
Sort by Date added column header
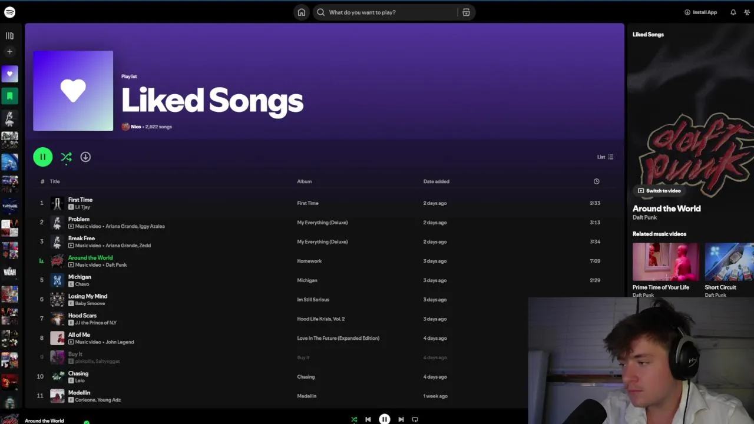point(436,181)
